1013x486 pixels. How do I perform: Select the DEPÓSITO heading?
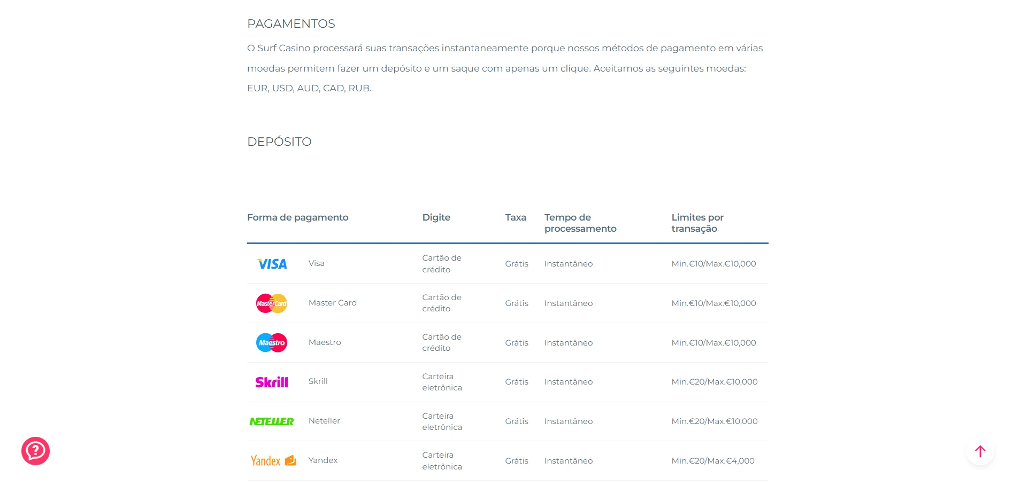click(279, 142)
